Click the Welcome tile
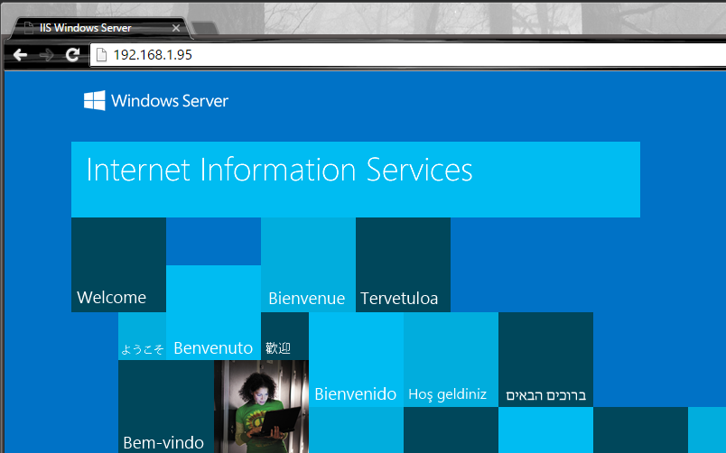The height and width of the screenshot is (453, 726). [x=118, y=264]
